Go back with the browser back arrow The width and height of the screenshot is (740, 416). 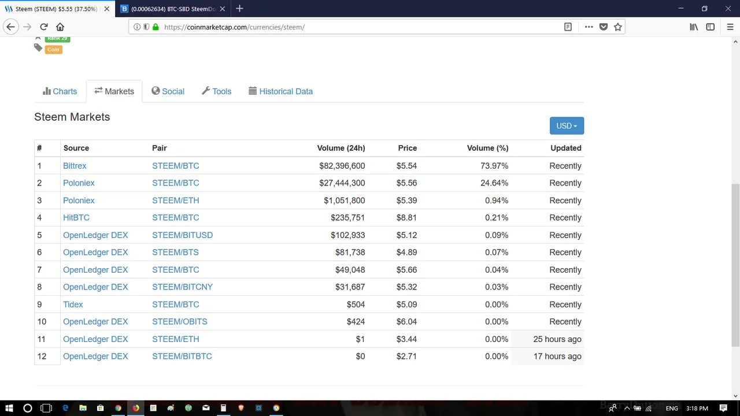(x=10, y=27)
